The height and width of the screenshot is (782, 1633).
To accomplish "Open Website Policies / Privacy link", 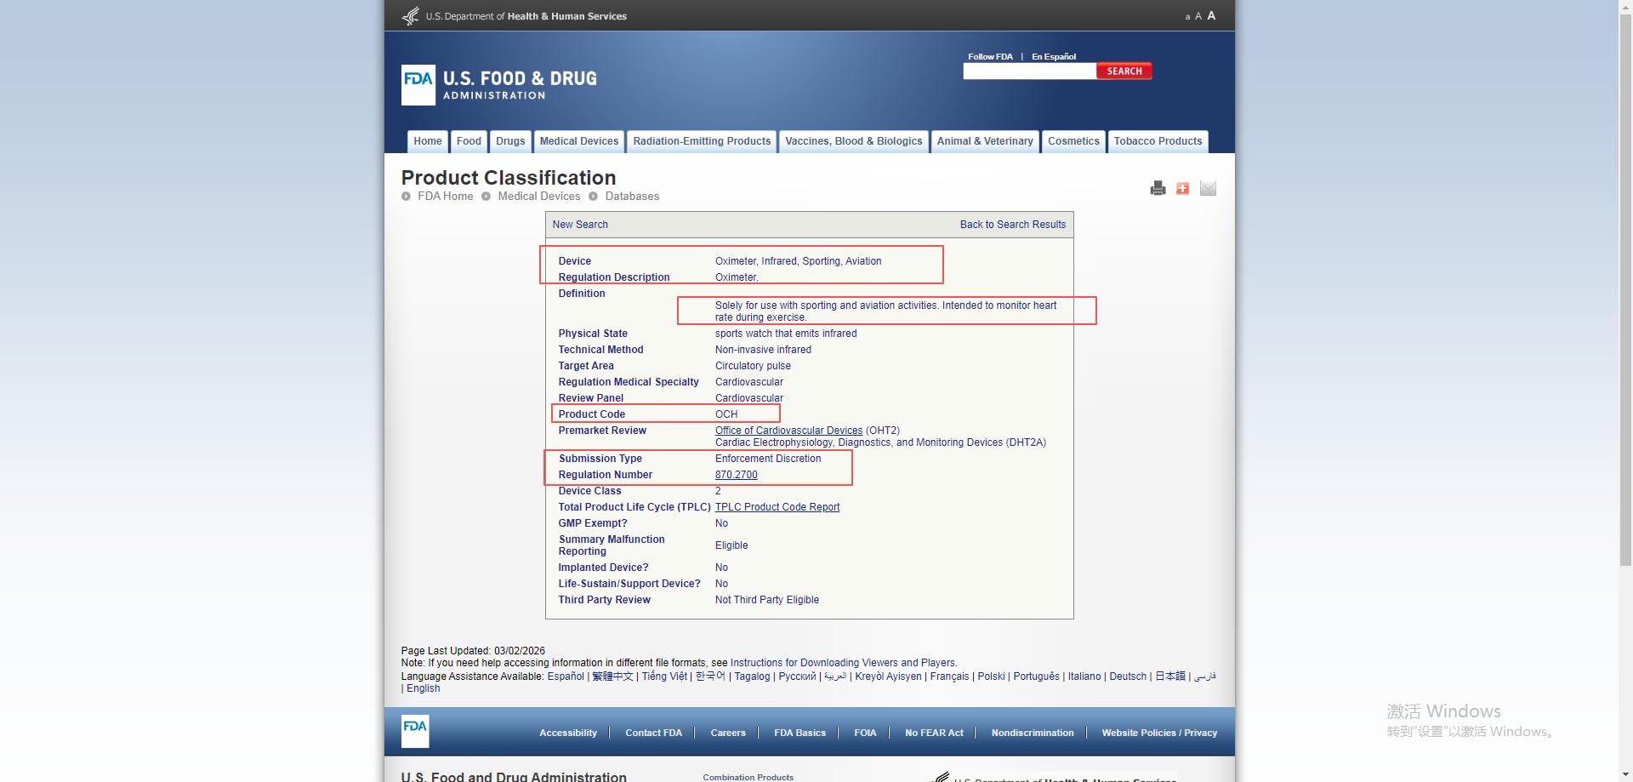I will pos(1159,733).
